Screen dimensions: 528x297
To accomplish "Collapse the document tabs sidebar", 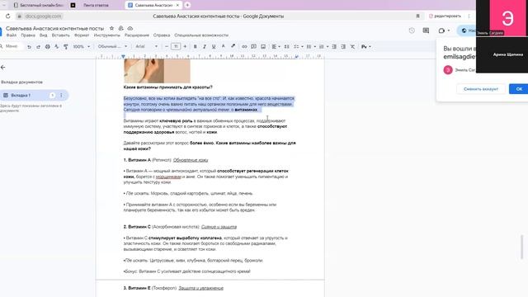I will point(3,68).
